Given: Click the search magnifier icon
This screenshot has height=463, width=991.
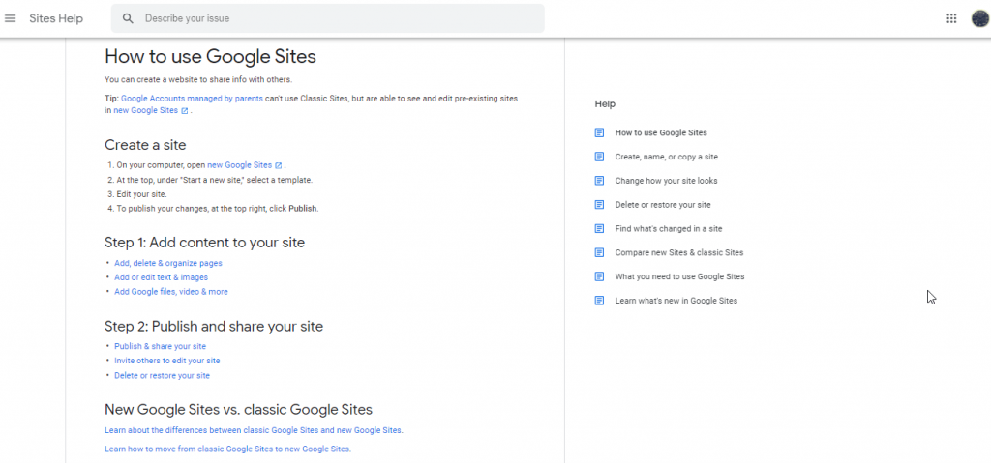Looking at the screenshot, I should pos(129,18).
